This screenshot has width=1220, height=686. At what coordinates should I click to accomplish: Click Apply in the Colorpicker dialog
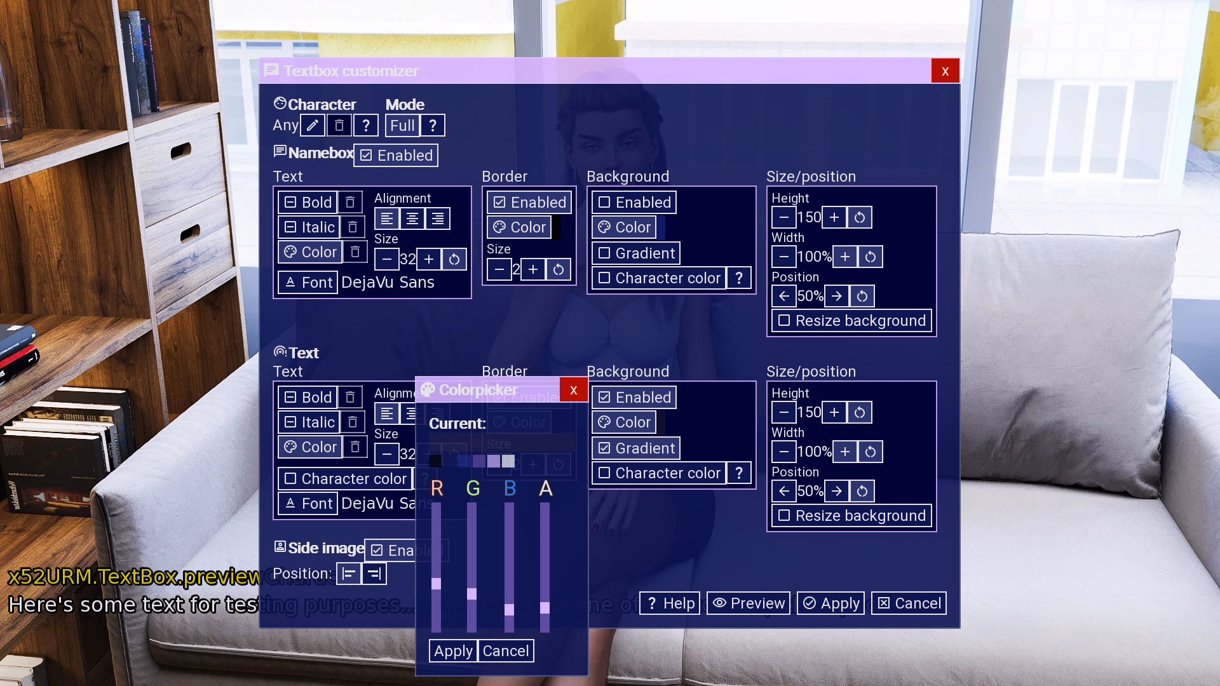(454, 651)
